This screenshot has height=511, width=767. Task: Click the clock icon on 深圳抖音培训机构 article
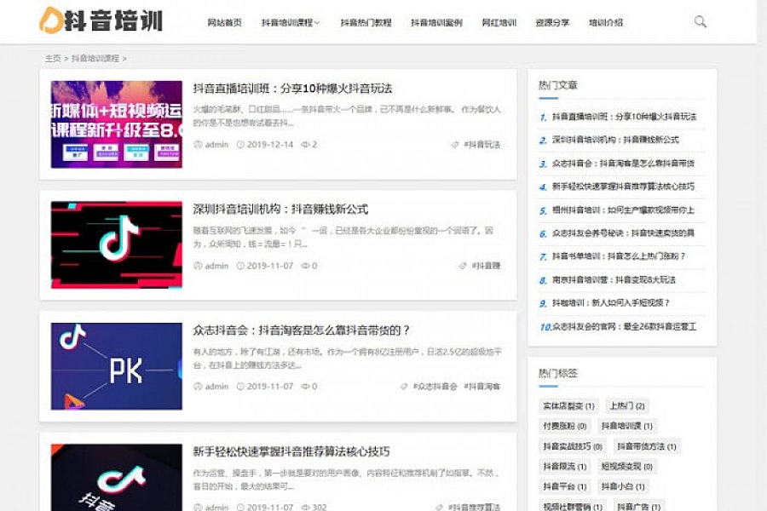point(240,266)
